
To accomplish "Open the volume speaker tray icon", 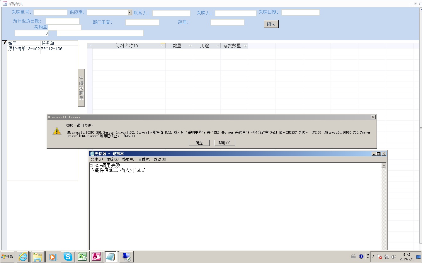I will 394,257.
